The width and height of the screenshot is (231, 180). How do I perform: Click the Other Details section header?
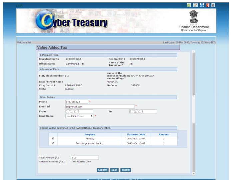tap(108, 97)
